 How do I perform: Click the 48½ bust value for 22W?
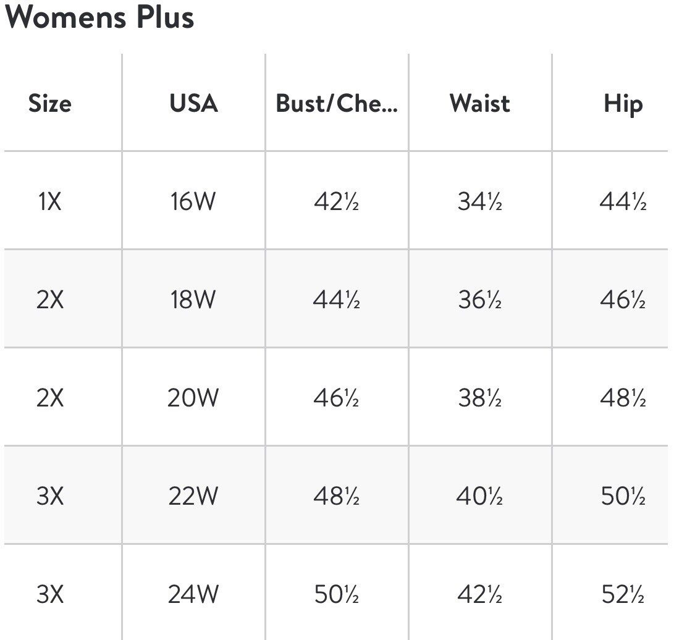pos(336,496)
